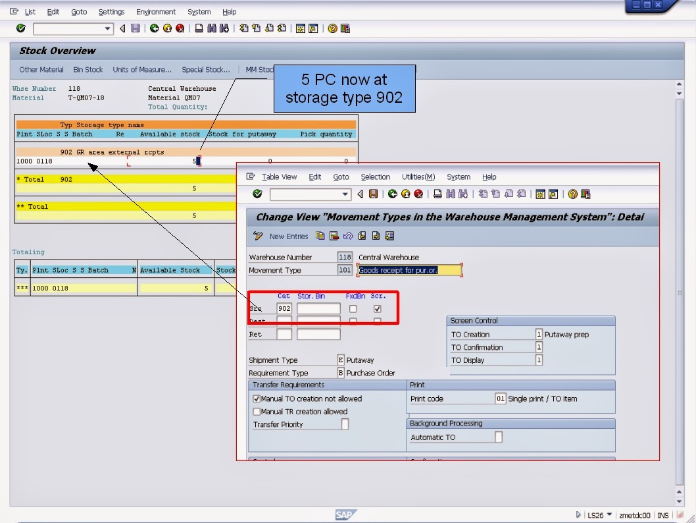This screenshot has height=523, width=696.
Task: Open the Selection menu in Change View
Action: [376, 177]
